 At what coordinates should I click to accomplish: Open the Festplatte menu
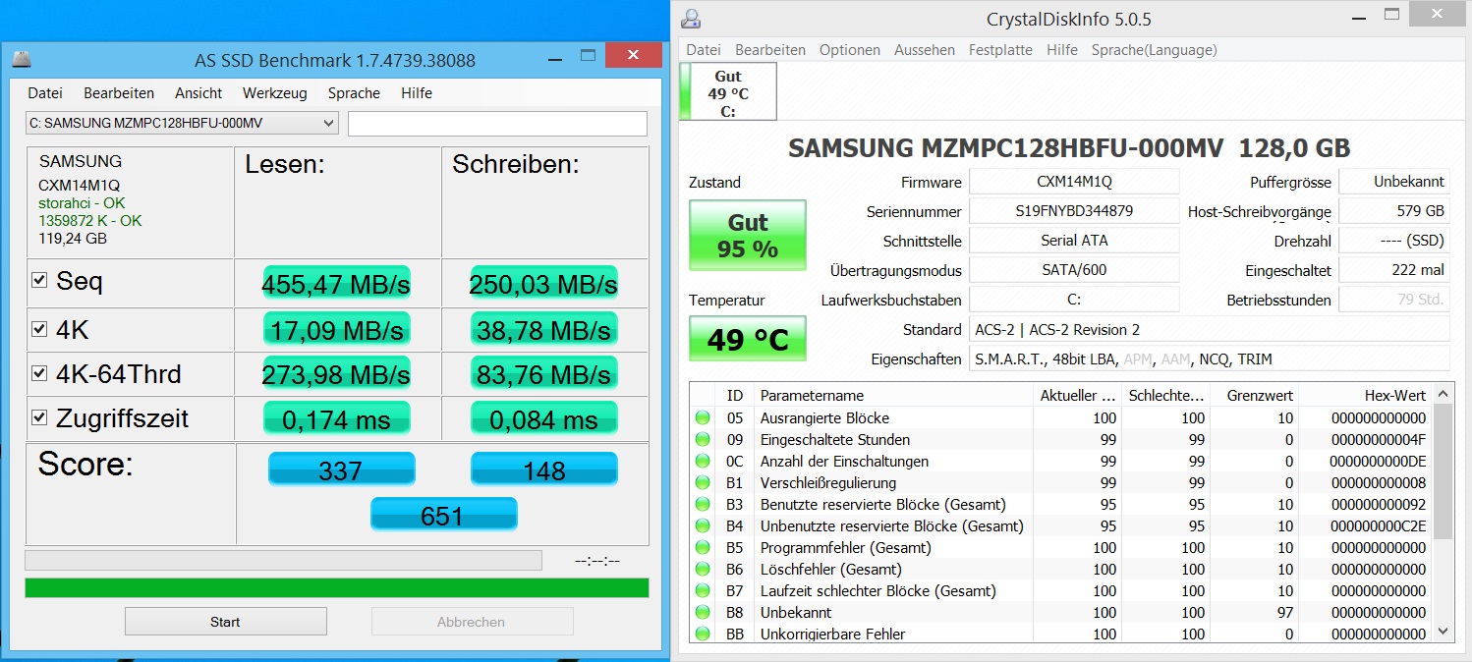1000,50
